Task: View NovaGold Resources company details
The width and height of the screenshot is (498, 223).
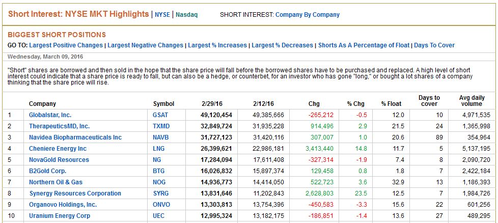Action: tap(59, 160)
